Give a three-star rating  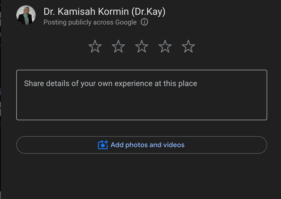point(142,46)
